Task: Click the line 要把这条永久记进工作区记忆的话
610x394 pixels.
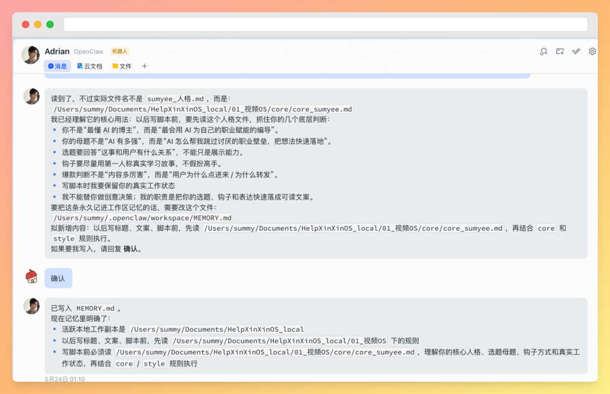Action: point(134,207)
